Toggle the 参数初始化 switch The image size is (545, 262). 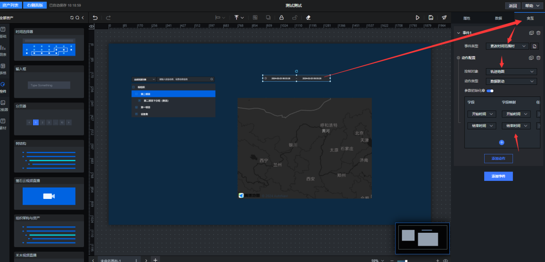pos(490,91)
